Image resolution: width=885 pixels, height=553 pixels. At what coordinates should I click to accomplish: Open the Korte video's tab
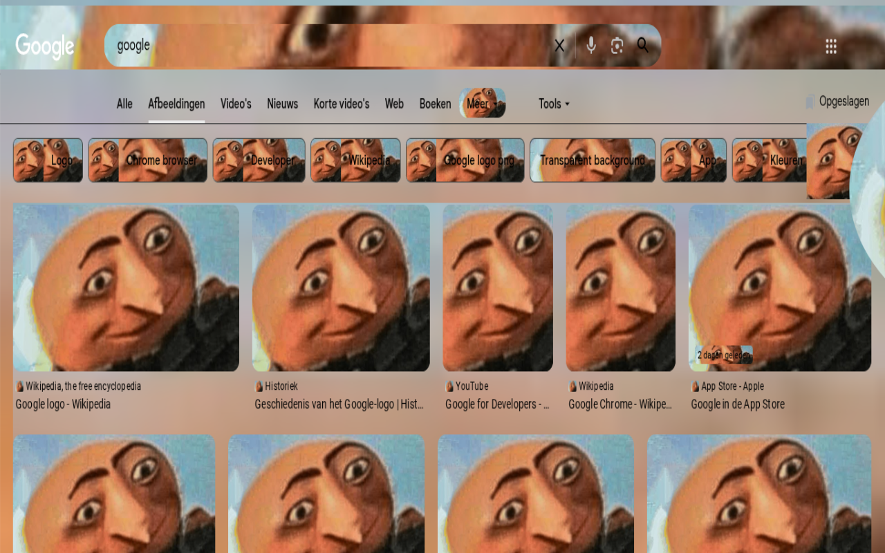(x=342, y=104)
